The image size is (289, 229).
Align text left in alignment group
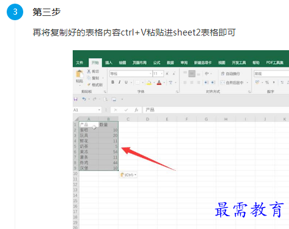(185, 83)
